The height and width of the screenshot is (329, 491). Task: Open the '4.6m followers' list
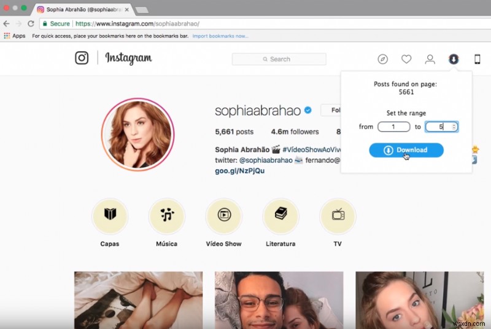(x=295, y=132)
